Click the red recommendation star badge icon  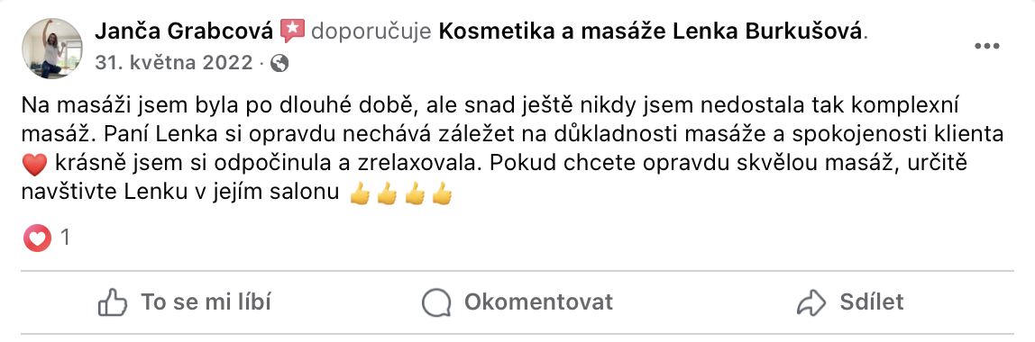point(292,31)
